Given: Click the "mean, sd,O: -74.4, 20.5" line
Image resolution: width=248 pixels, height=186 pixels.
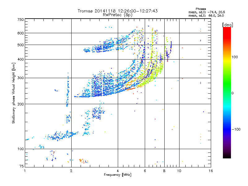Looking at the screenshot, I should coord(206,12).
